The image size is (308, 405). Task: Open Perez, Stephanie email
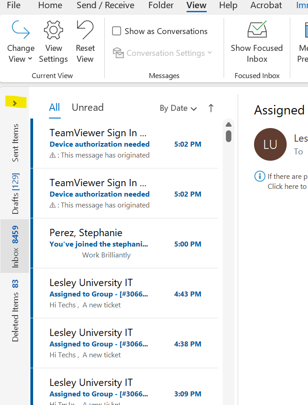125,243
